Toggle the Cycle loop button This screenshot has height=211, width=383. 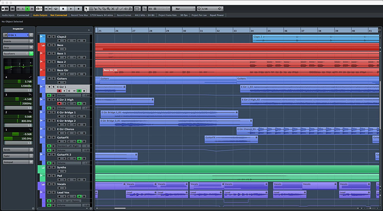coord(56,9)
